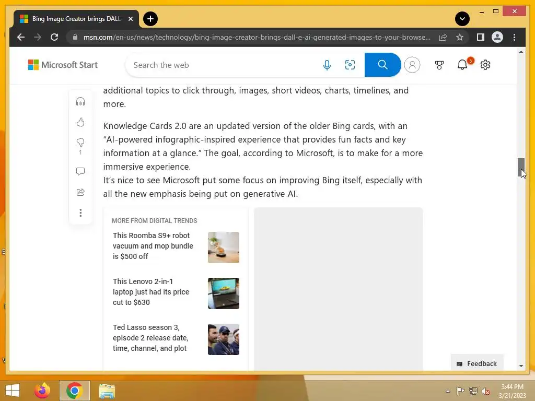
Task: Click the share page icon in address bar
Action: (443, 37)
